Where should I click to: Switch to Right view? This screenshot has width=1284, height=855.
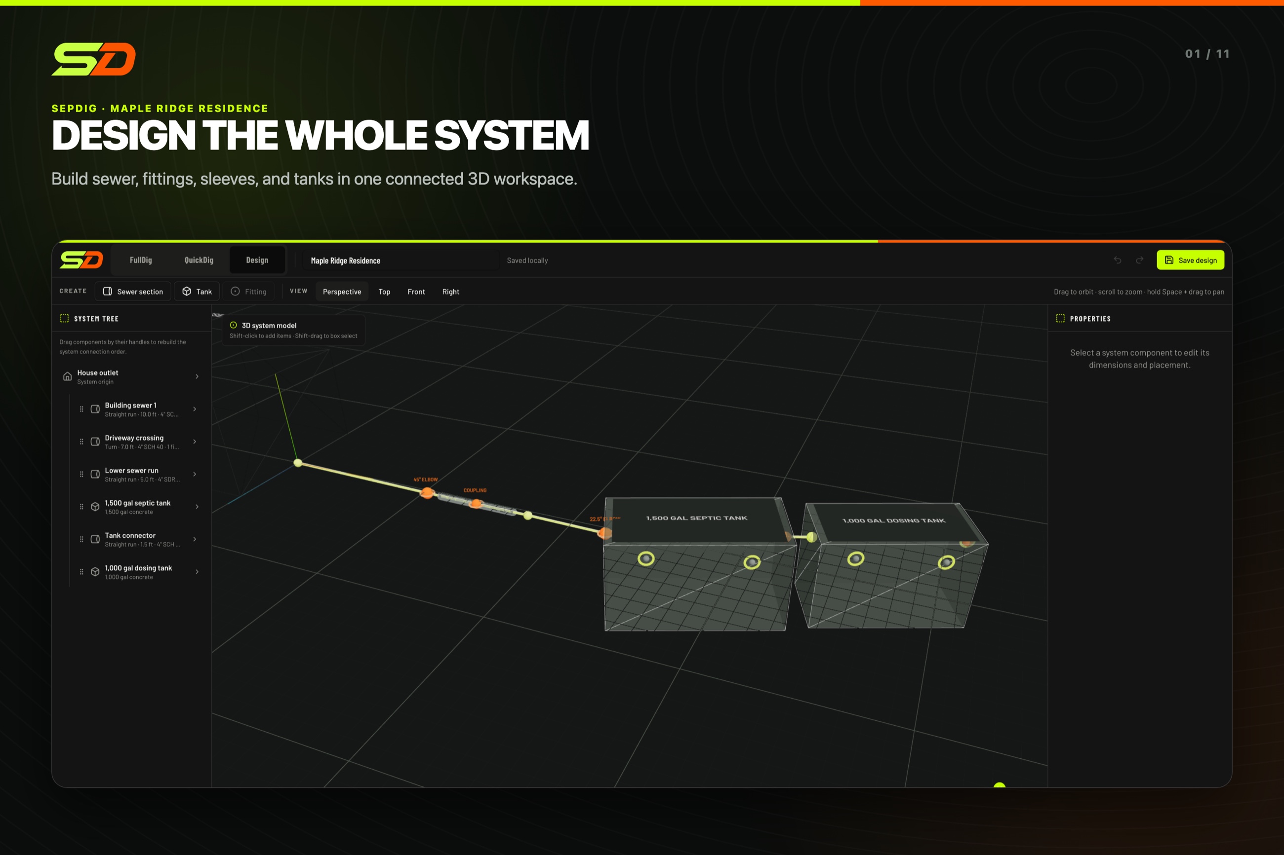(451, 292)
